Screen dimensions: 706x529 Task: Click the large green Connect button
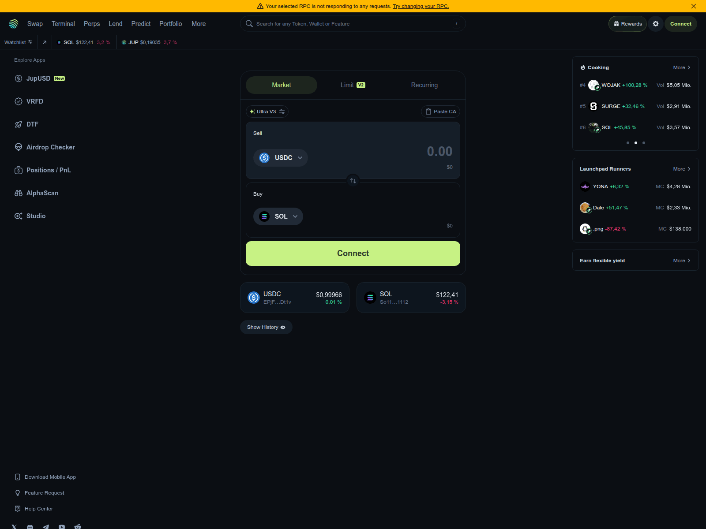pyautogui.click(x=353, y=253)
